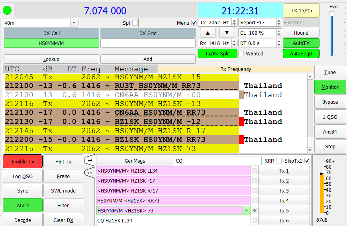Click Halt Tx button
The height and width of the screenshot is (226, 347).
[x=63, y=161]
